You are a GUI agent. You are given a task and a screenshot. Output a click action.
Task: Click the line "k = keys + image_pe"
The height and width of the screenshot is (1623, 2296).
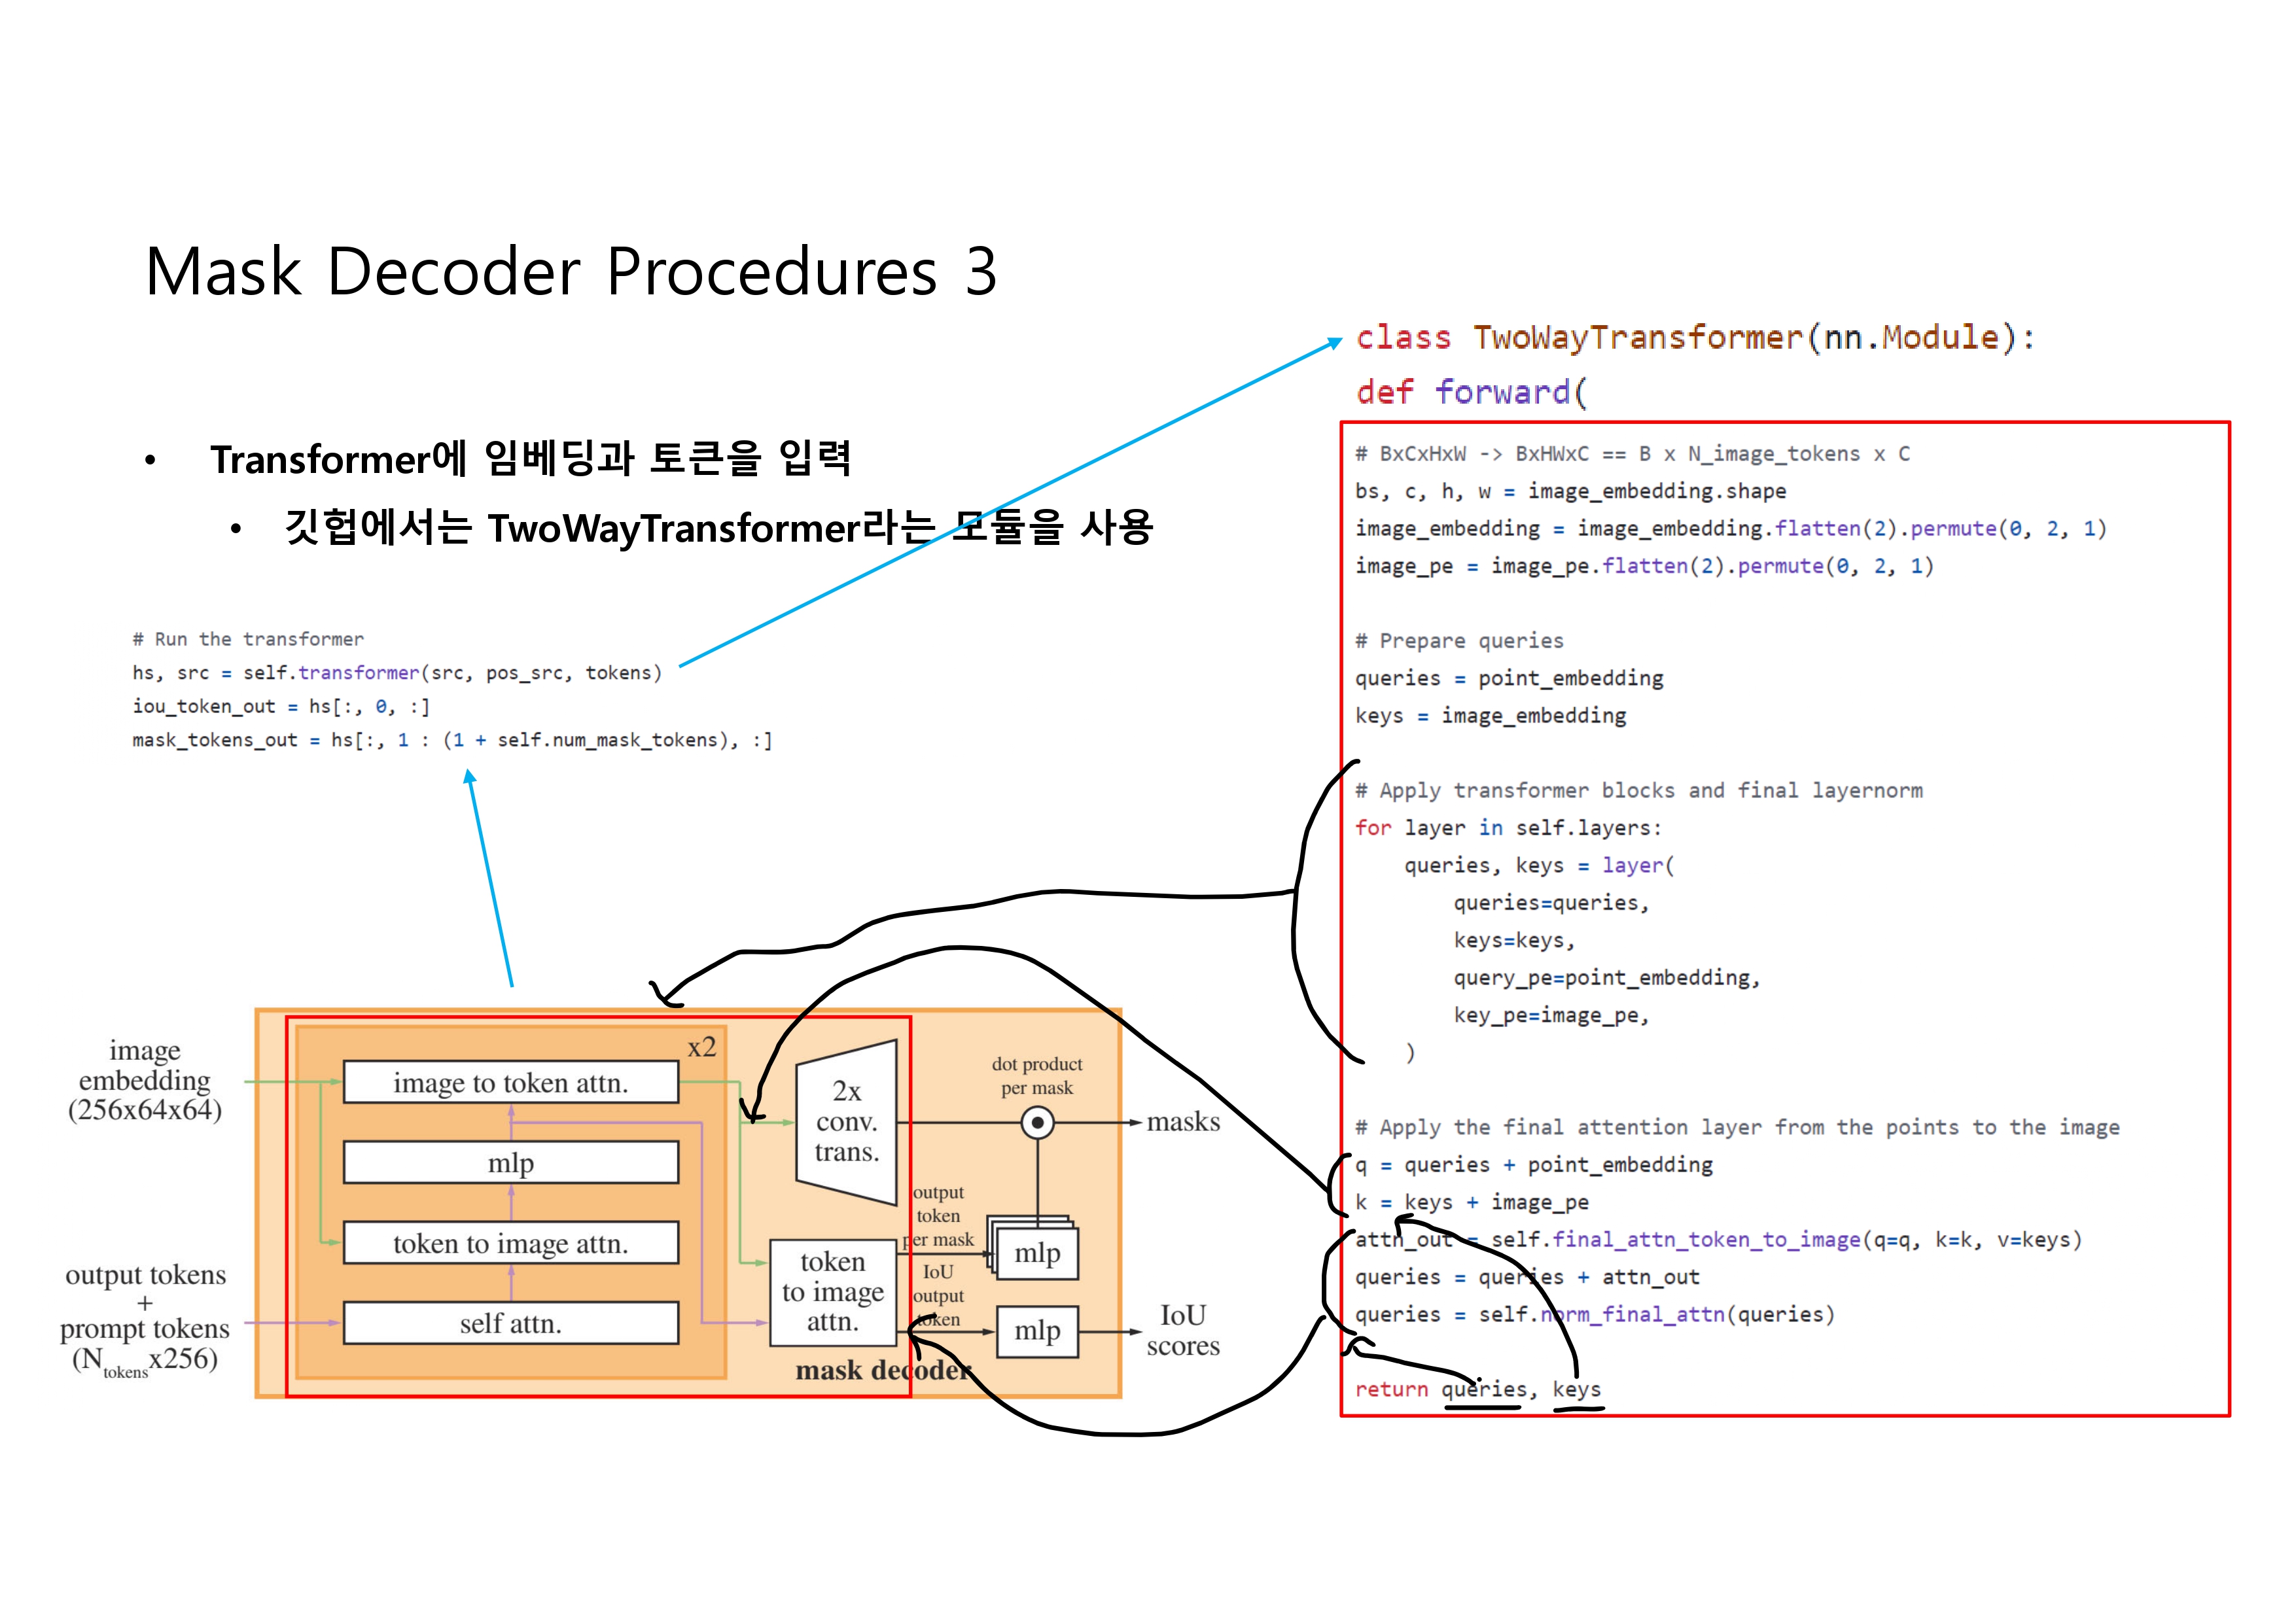point(1472,1203)
